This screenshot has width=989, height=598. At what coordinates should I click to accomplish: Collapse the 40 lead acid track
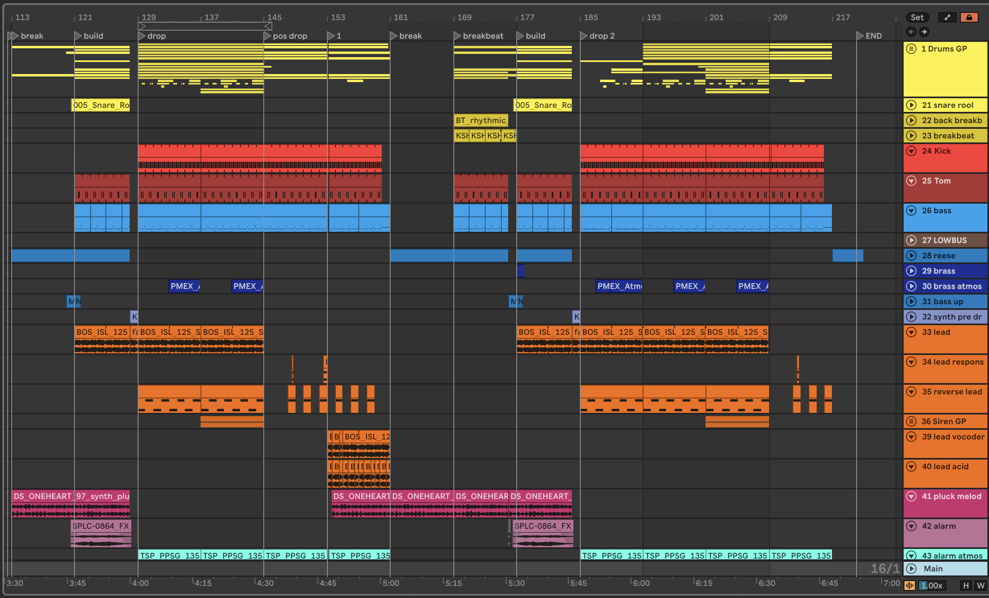911,466
